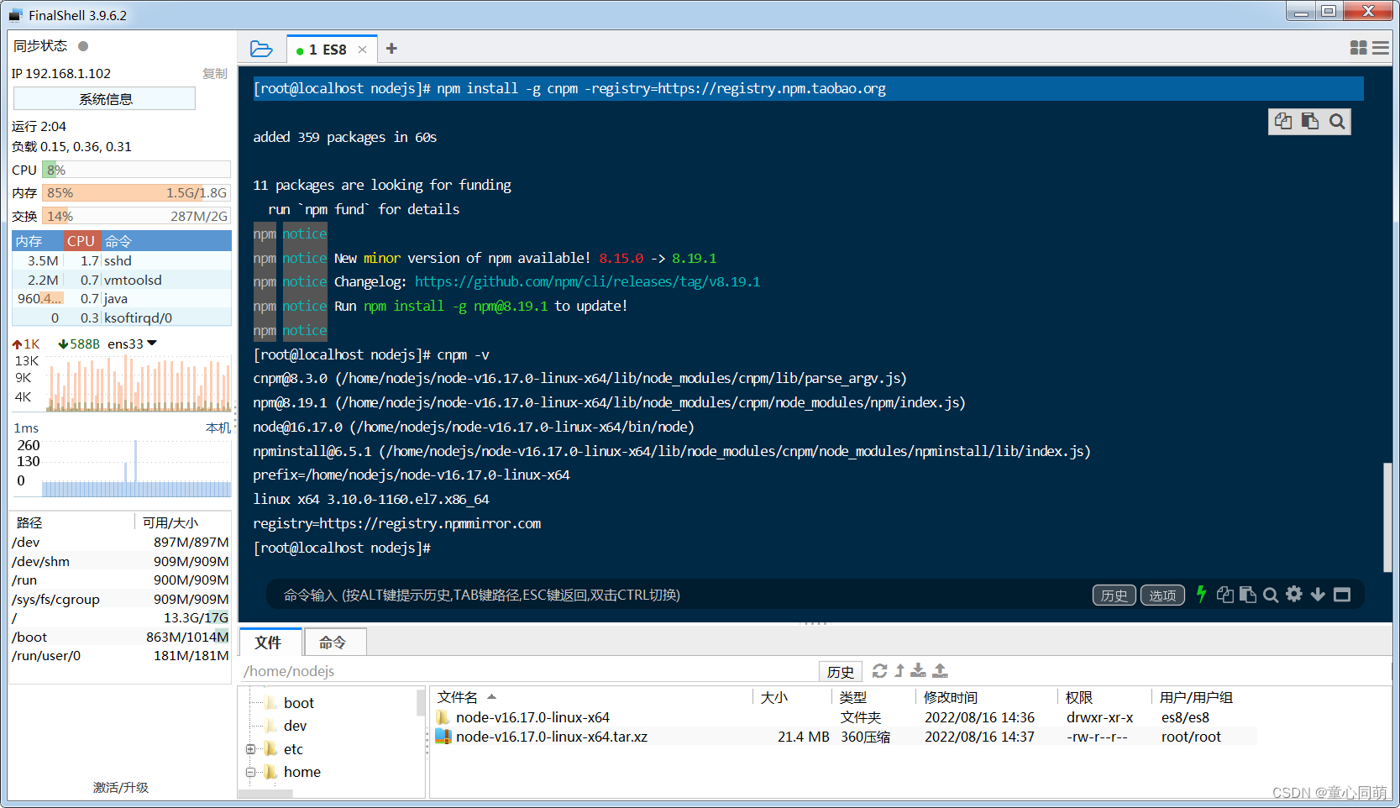Click the copy icon in the terminal selection toolbar
This screenshot has height=808, width=1400.
point(1282,121)
